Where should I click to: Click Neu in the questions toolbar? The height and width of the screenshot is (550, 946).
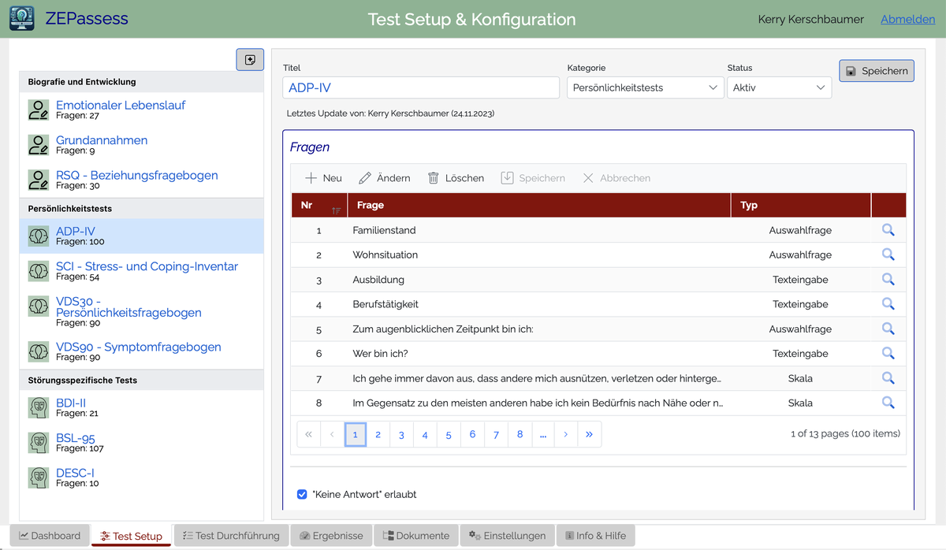click(x=324, y=178)
